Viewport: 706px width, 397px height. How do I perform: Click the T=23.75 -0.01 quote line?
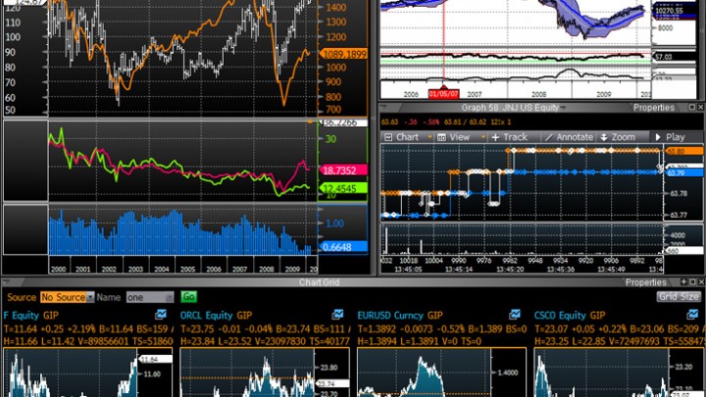[x=266, y=329]
